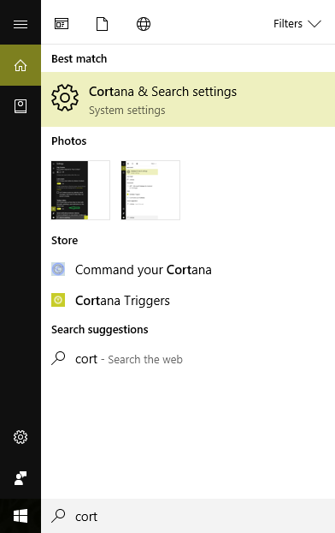
Task: Filter results by Apps icon
Action: (x=62, y=24)
